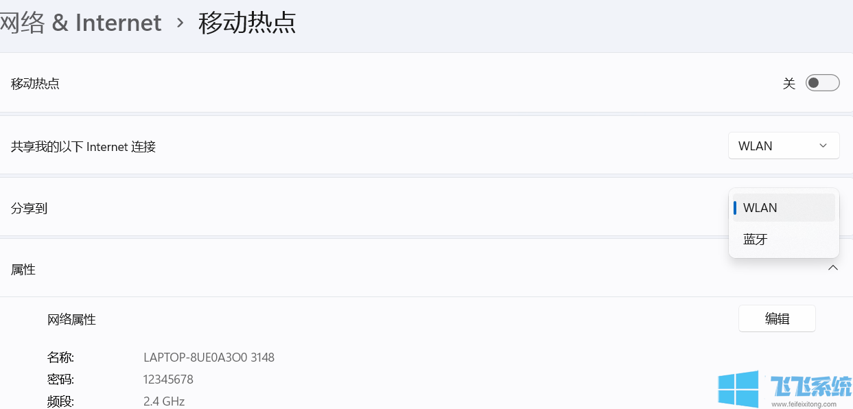
Task: Click the password value 12345678
Action: [x=167, y=379]
